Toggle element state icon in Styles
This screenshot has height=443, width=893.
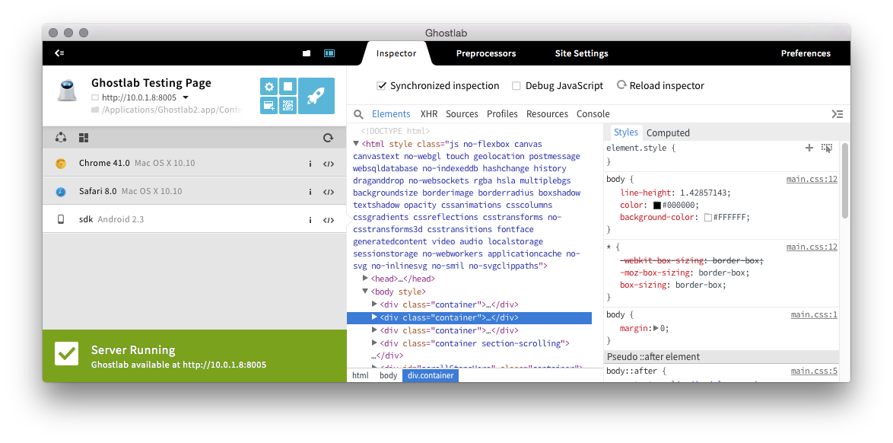[827, 148]
